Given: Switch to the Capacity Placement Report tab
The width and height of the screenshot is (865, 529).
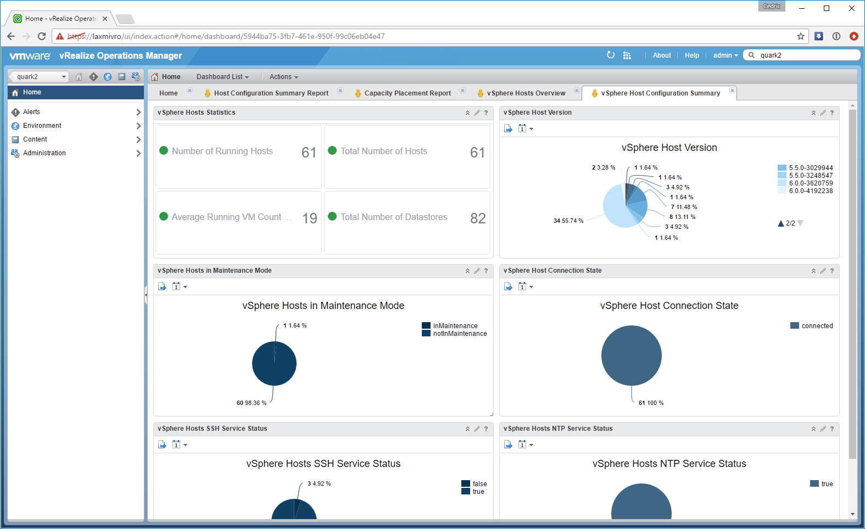Looking at the screenshot, I should point(407,93).
